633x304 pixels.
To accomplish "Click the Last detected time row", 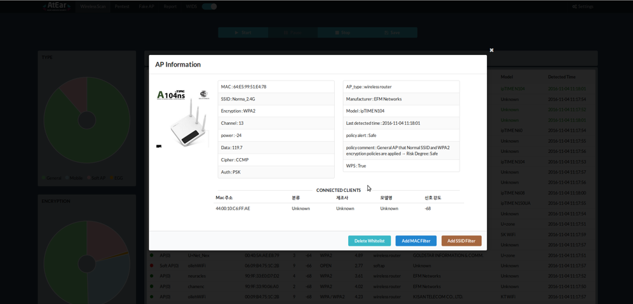I will tap(401, 123).
